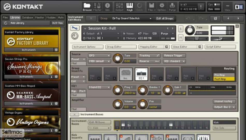Switch to the Files tab

pos(5,17)
